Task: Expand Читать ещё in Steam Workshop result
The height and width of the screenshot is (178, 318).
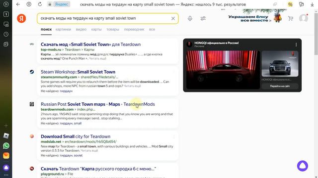Action: click(x=132, y=86)
